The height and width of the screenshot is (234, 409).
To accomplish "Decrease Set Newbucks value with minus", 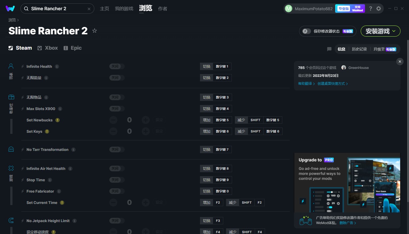I will [113, 120].
